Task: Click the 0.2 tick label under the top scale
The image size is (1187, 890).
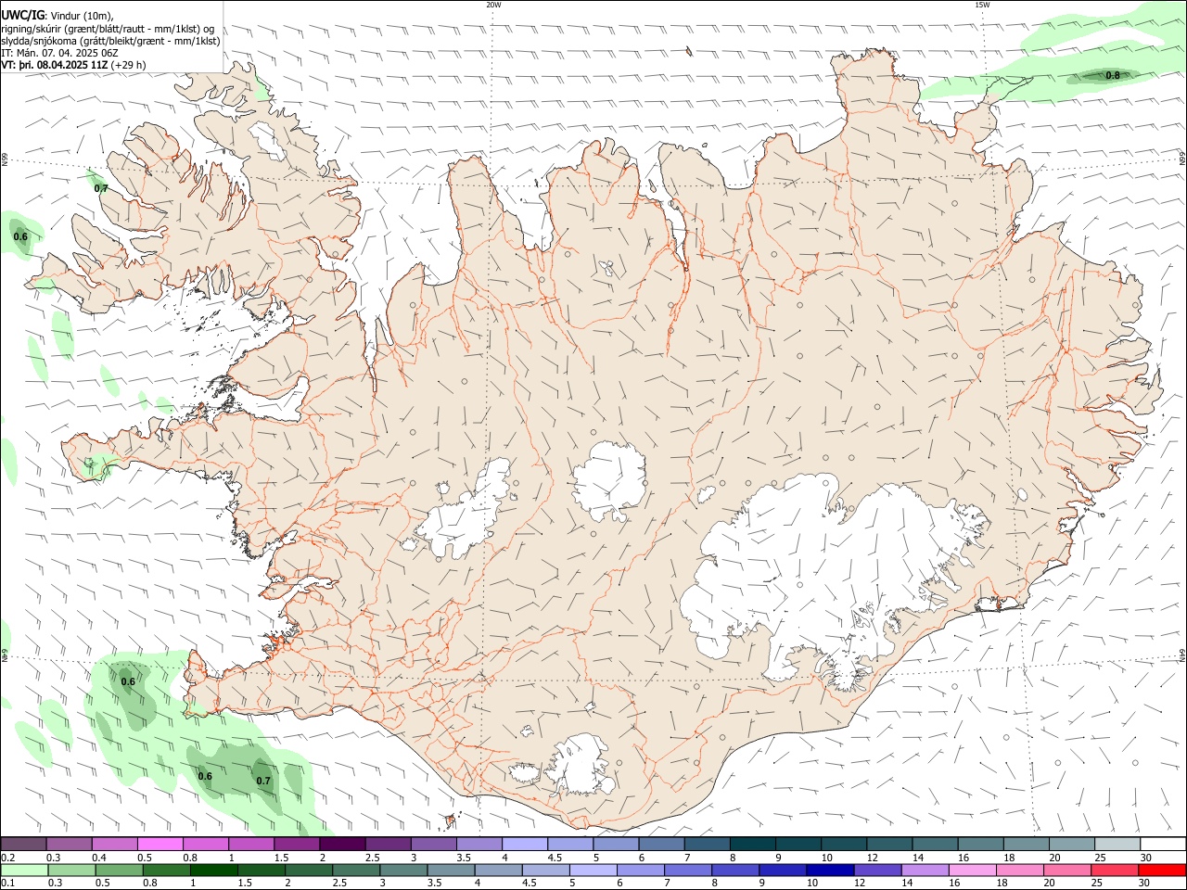Action: pyautogui.click(x=7, y=858)
